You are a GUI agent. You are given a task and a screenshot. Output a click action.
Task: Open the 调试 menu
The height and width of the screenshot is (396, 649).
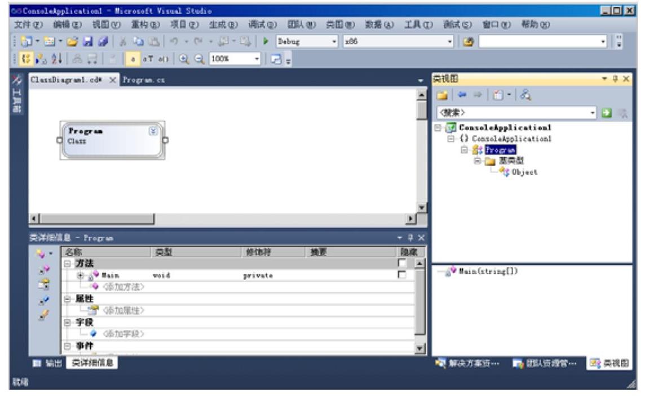coord(262,25)
